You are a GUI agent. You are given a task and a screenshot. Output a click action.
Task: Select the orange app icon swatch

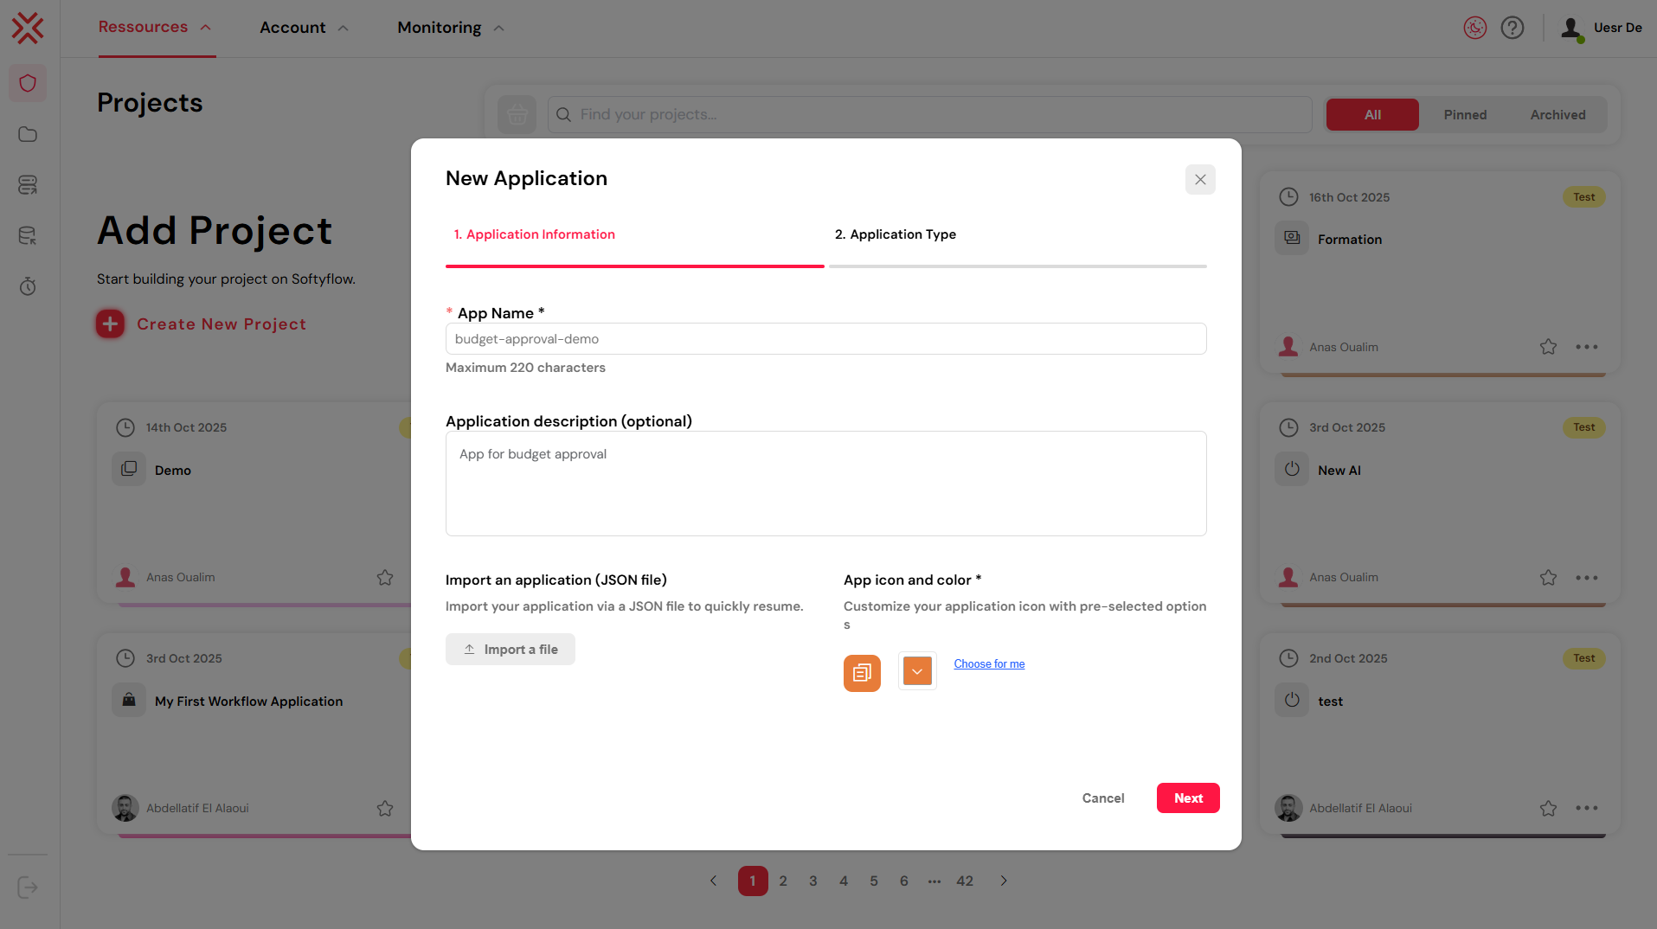point(861,672)
